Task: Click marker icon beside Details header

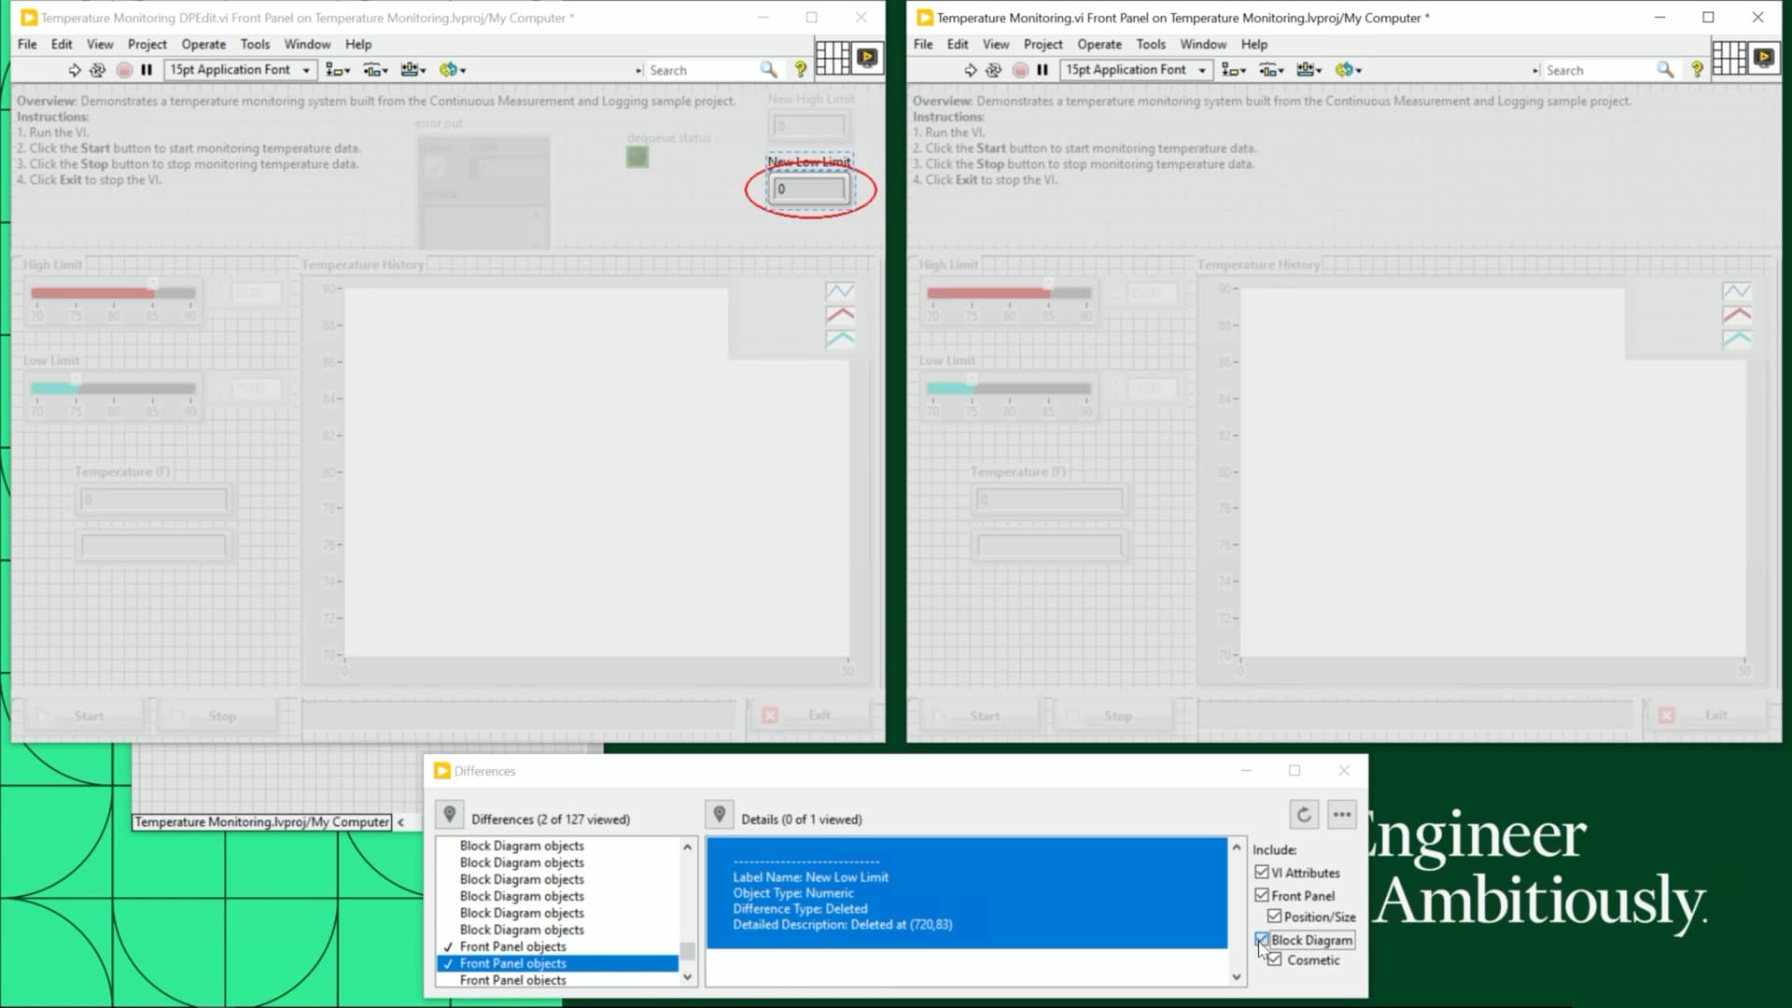Action: (x=720, y=815)
